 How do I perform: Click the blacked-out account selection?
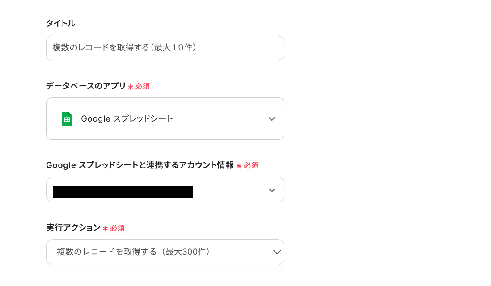(x=123, y=192)
